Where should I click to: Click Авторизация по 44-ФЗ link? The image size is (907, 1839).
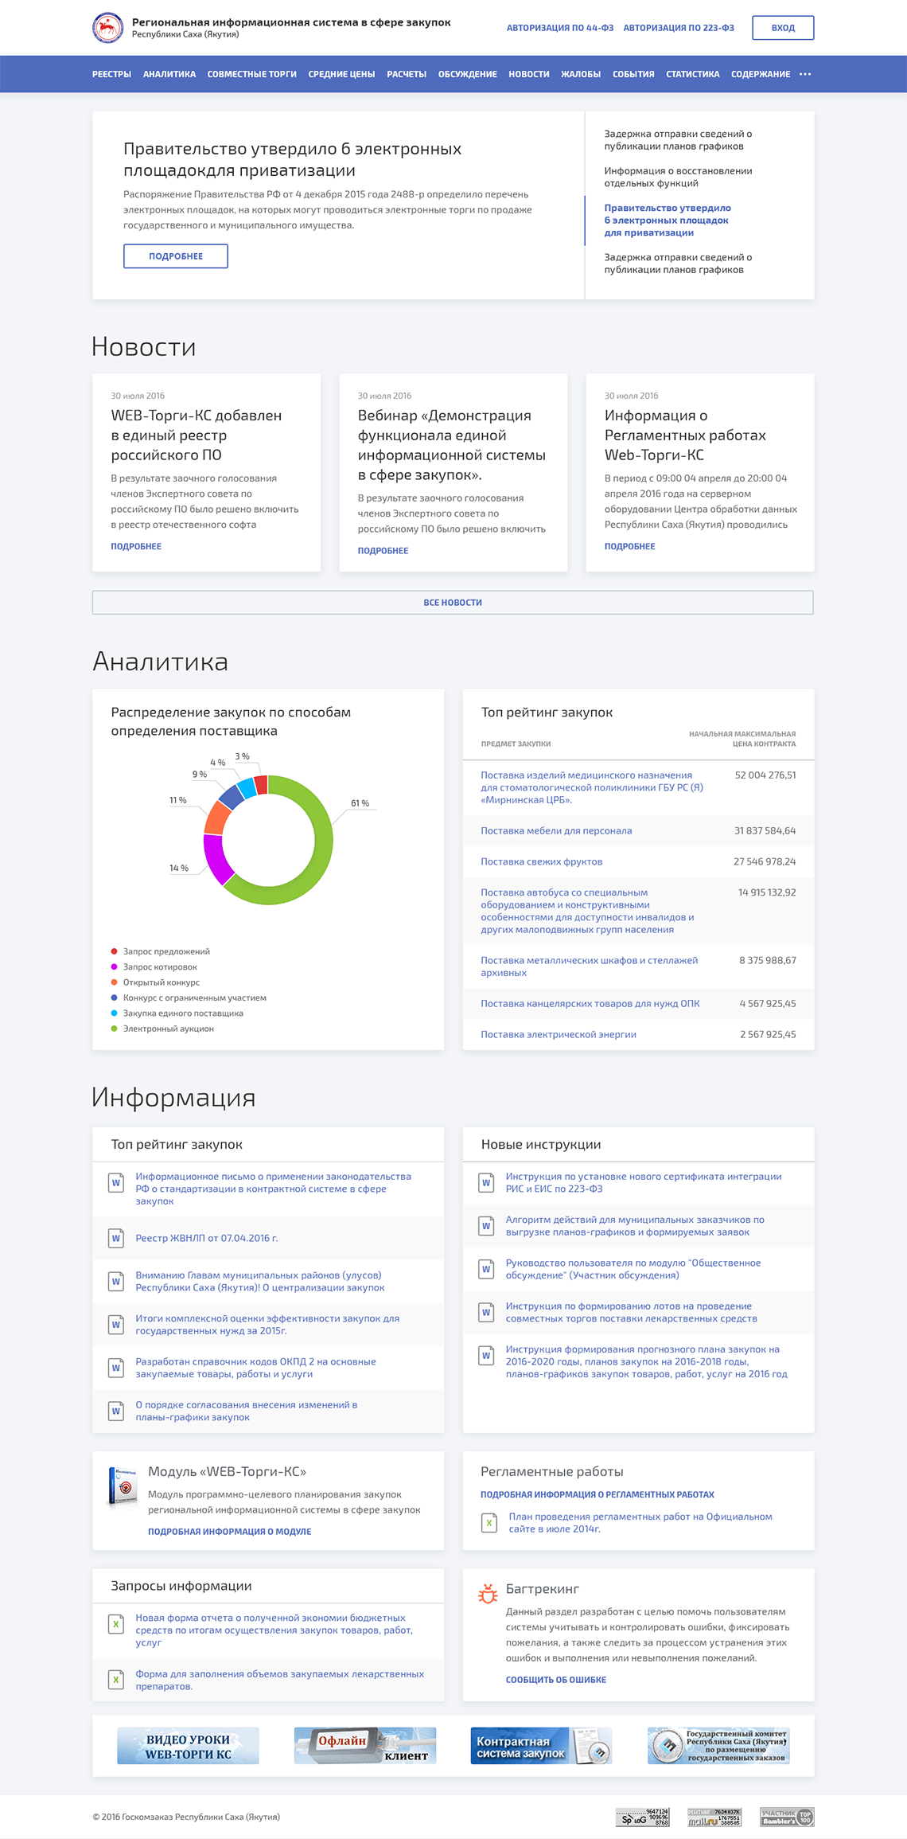point(559,28)
